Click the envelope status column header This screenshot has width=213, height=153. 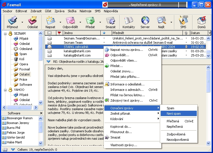(x=49, y=33)
